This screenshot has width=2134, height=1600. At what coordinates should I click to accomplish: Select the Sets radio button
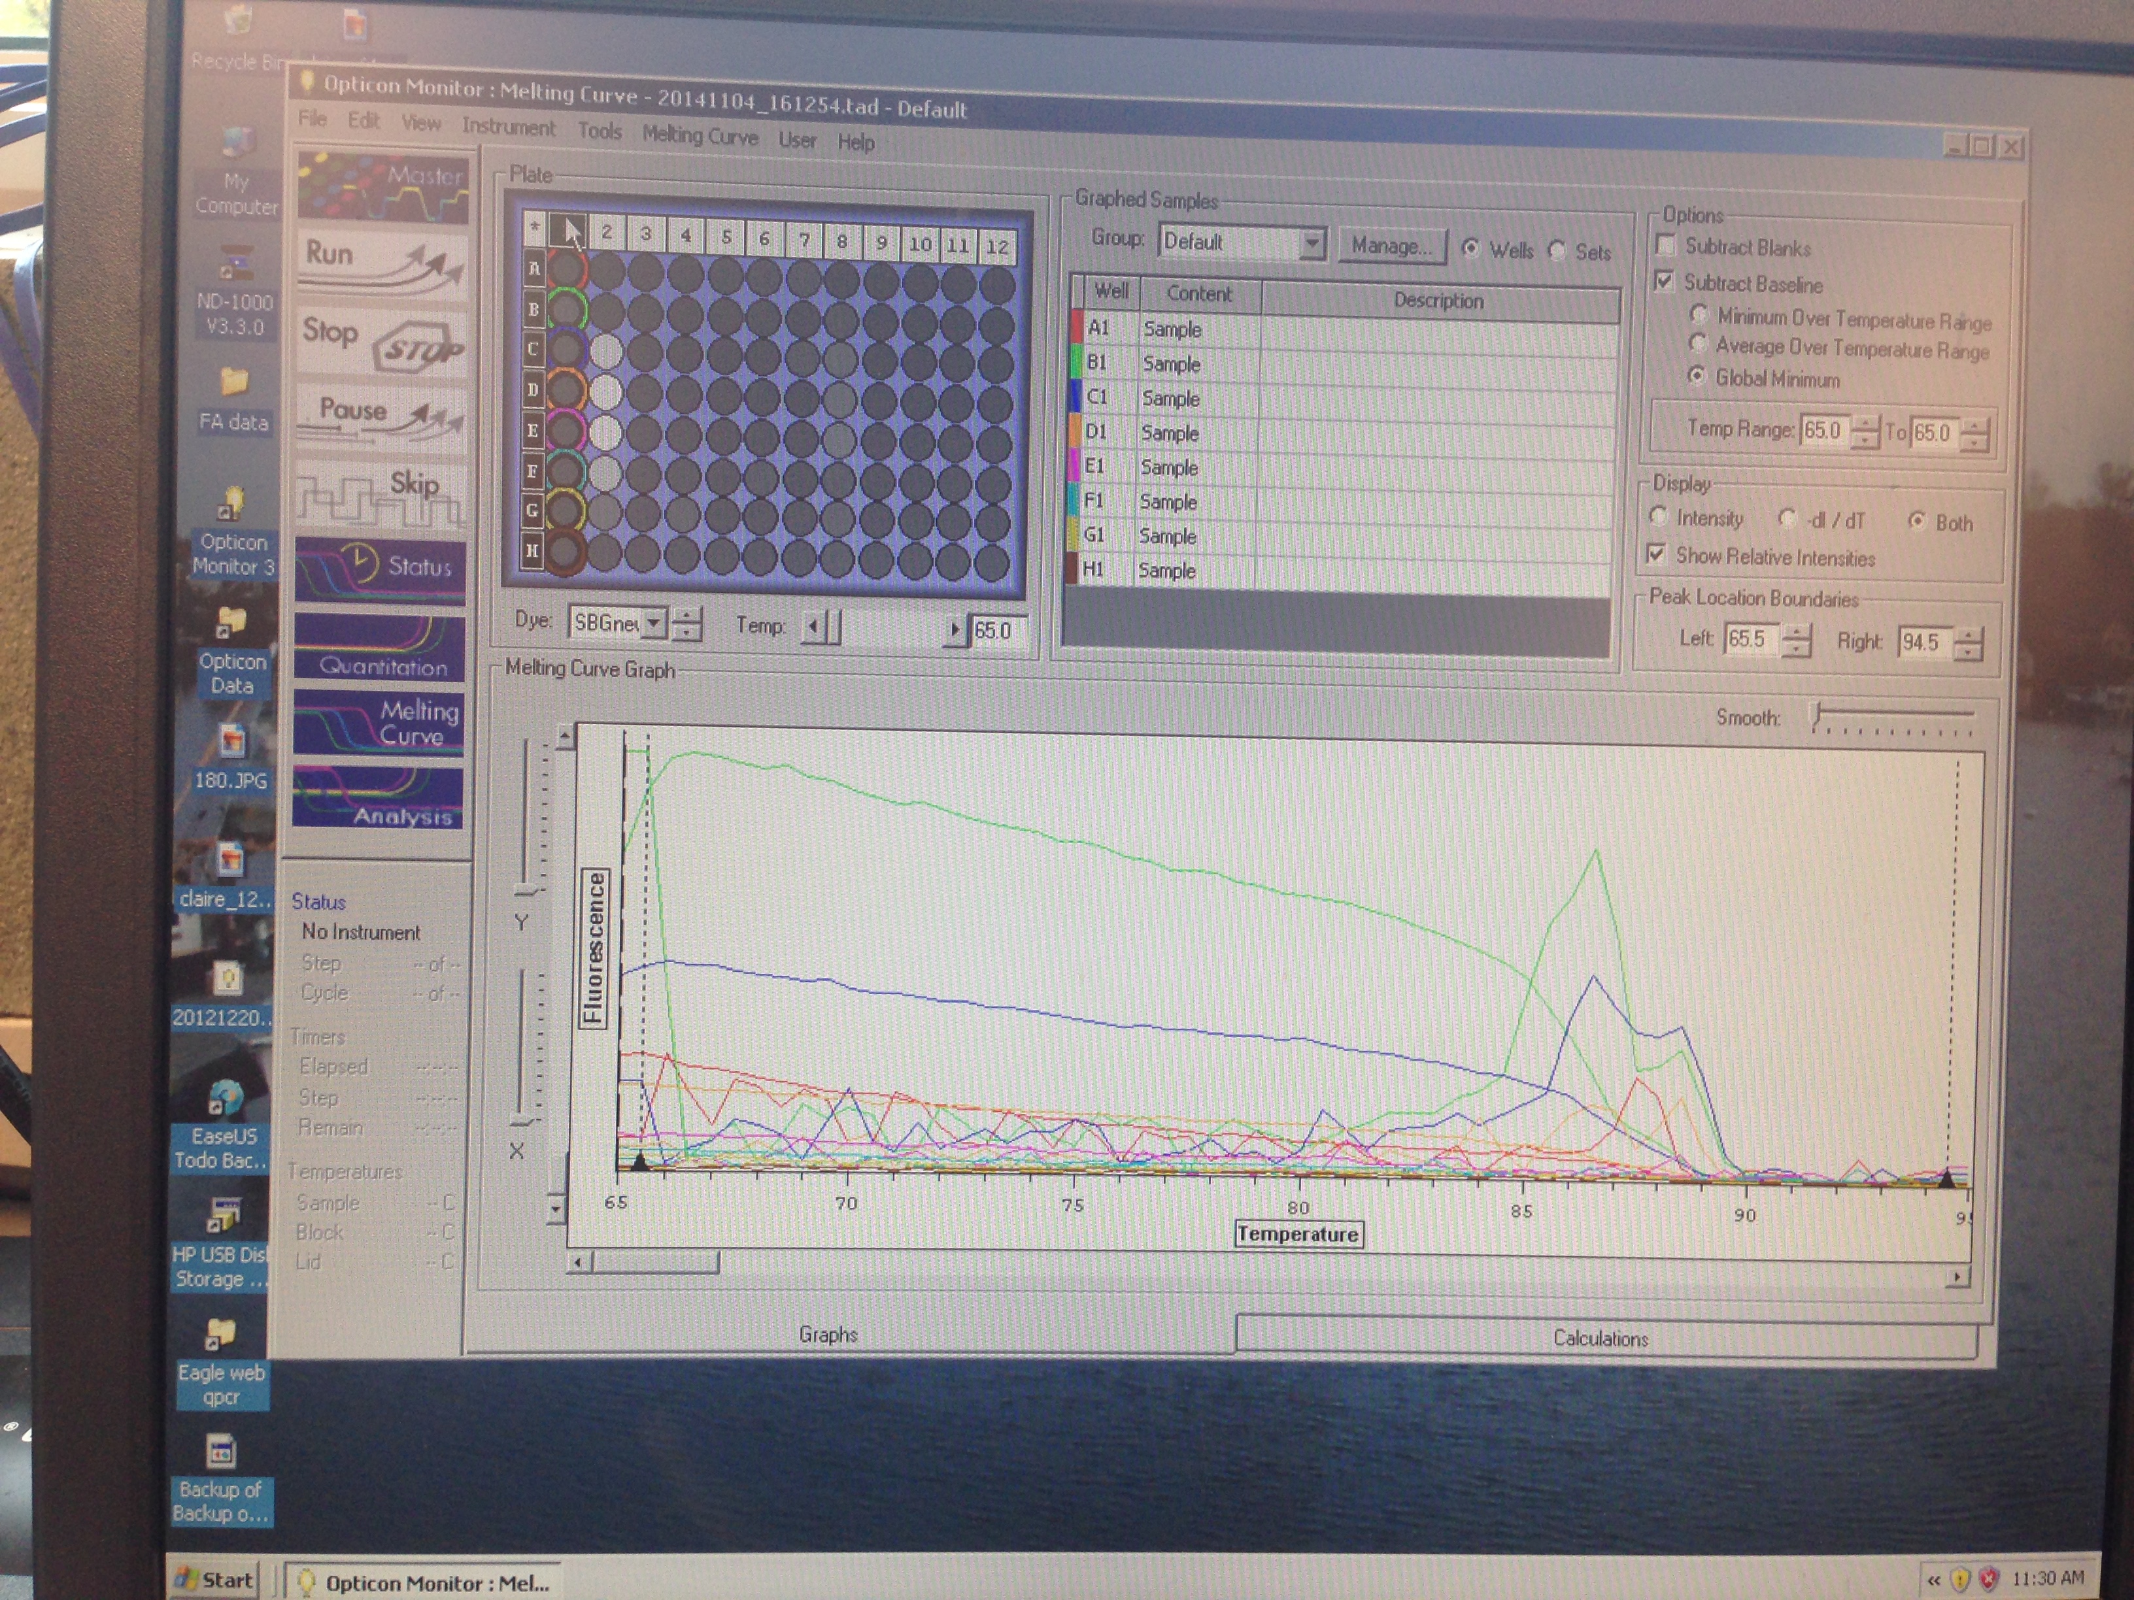(x=1557, y=250)
